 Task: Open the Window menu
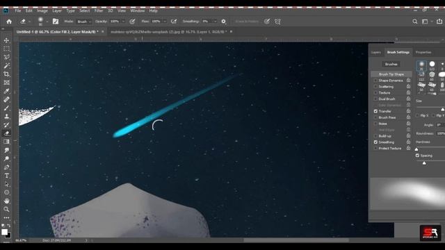tap(138, 11)
